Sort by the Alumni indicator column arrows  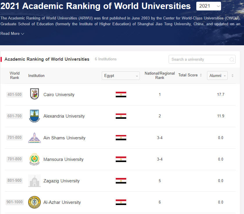[232, 76]
